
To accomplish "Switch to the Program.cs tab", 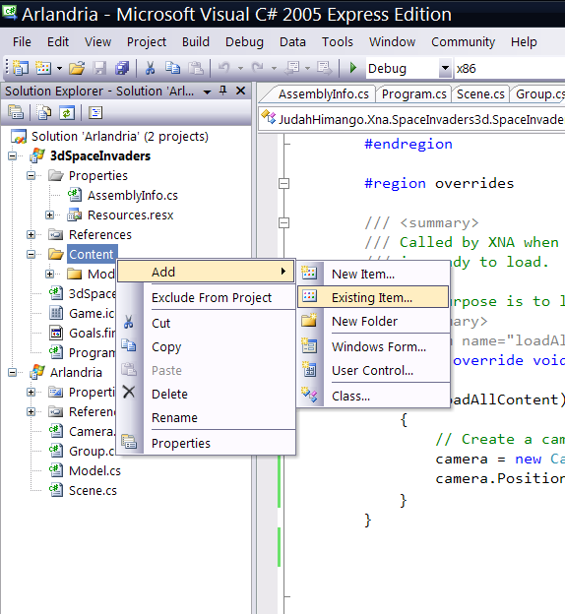I will pos(413,94).
